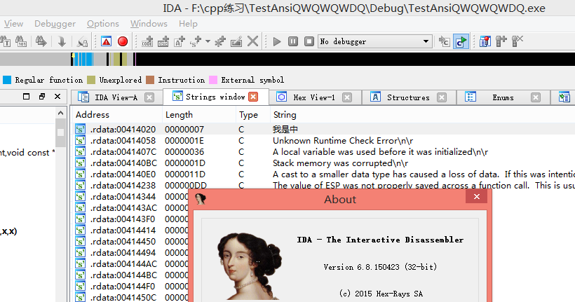Open the dropdown arrow beside string icon
The image size is (575, 302).
[x=208, y=41]
